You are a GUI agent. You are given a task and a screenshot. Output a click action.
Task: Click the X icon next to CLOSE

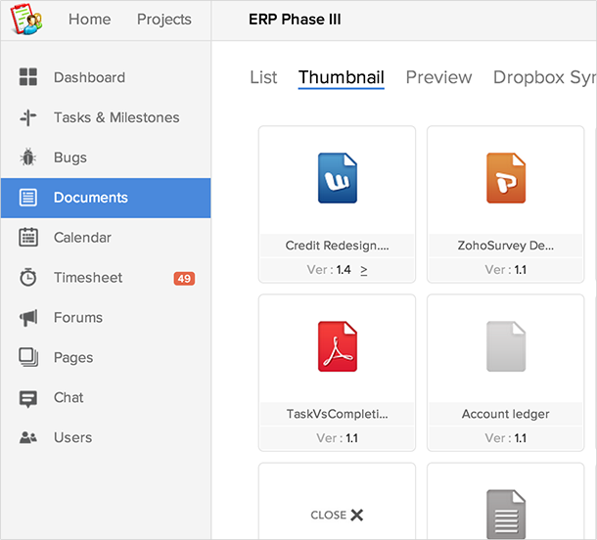[357, 515]
